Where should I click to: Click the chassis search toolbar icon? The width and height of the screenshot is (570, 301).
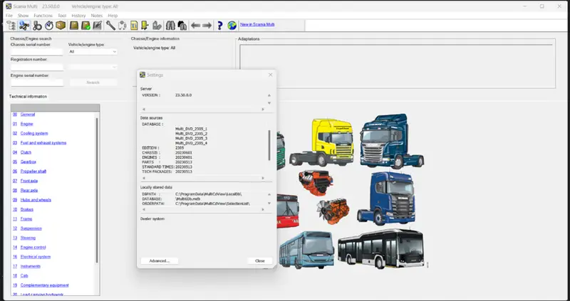pos(24,26)
